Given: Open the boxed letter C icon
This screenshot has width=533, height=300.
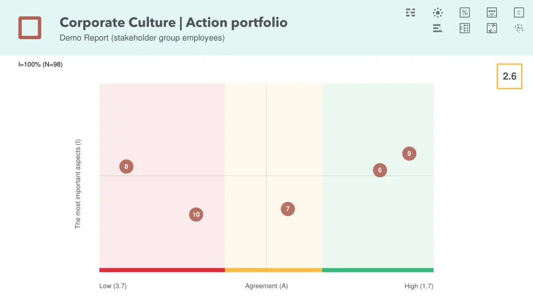Looking at the screenshot, I should point(519,12).
